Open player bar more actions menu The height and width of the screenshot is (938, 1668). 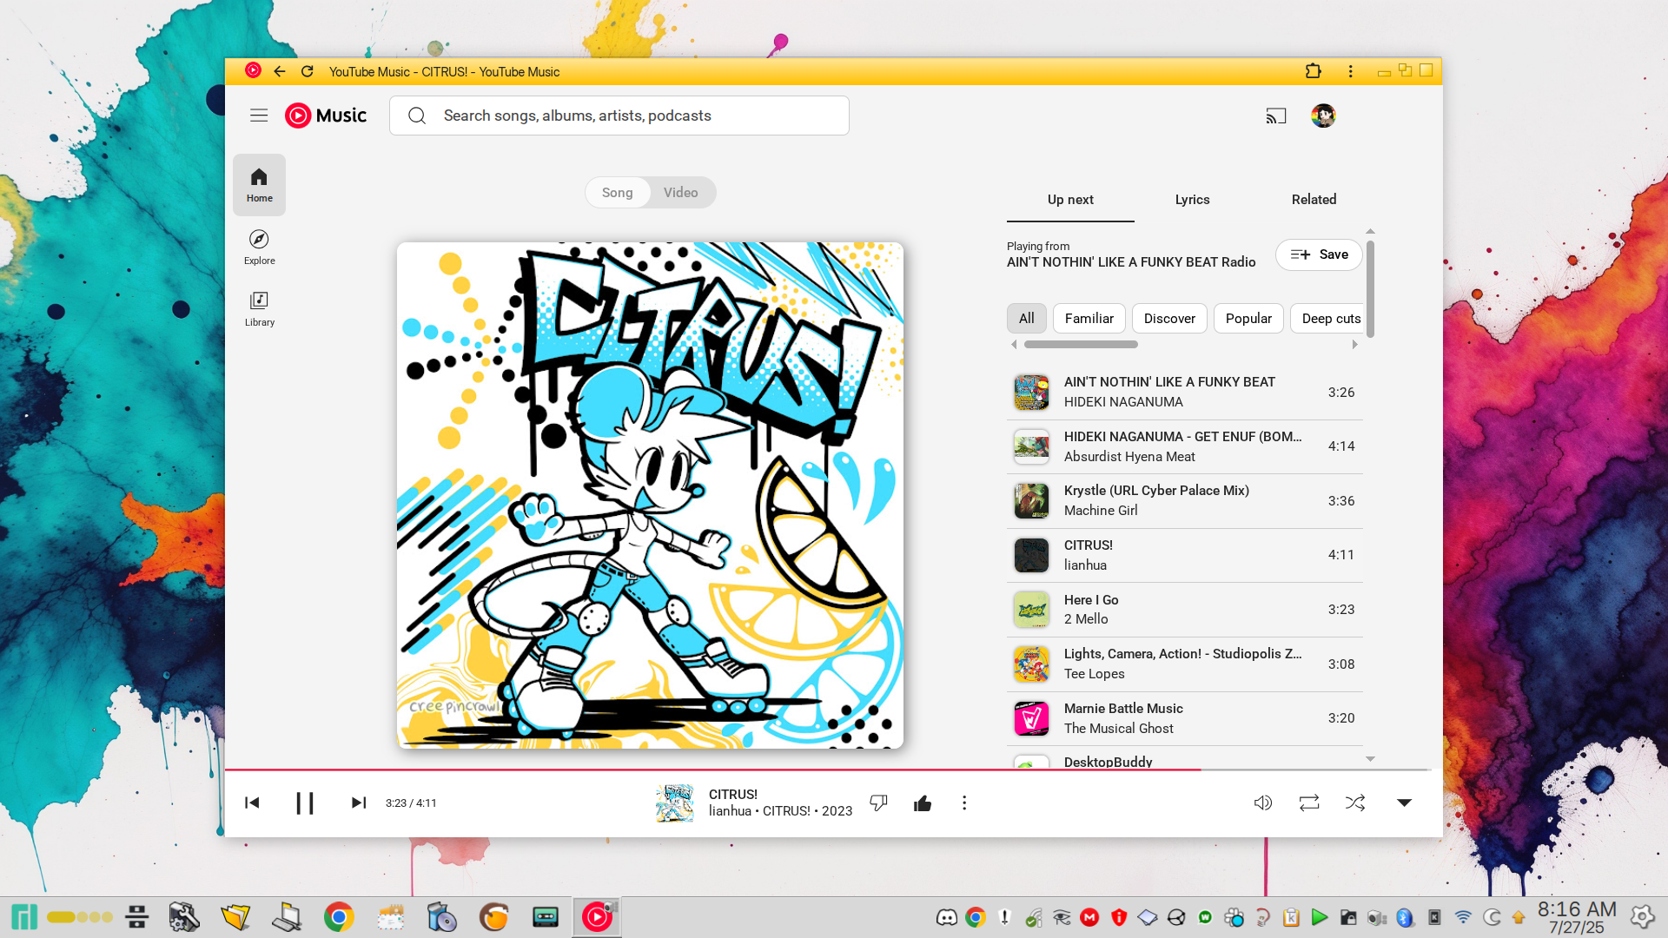pyautogui.click(x=964, y=803)
